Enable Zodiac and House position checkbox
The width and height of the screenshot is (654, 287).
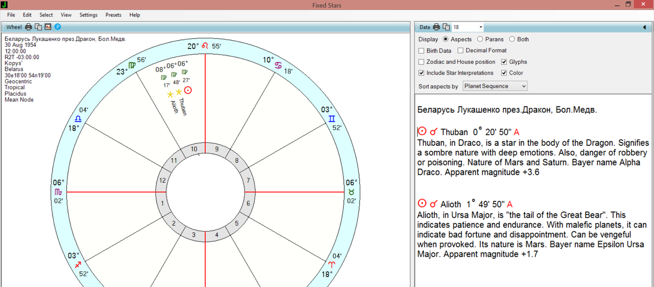pyautogui.click(x=422, y=62)
